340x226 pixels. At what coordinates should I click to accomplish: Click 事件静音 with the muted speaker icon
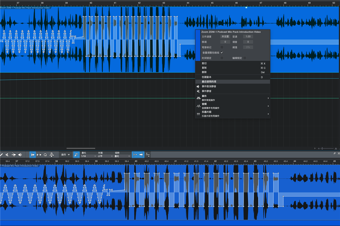coord(233,91)
